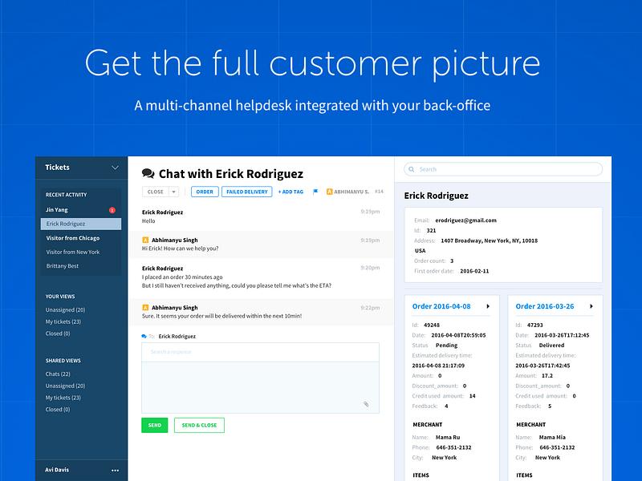
Task: Click the ABHIMANYU S. assignee name
Action: [x=351, y=192]
